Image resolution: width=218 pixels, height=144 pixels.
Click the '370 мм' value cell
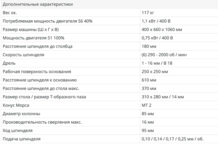click(x=149, y=88)
